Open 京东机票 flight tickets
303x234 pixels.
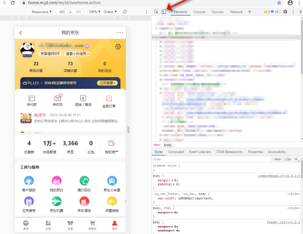[56, 204]
